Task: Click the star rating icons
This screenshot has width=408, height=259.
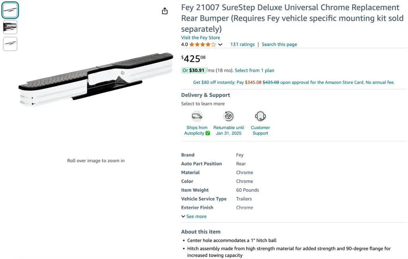Action: coord(202,45)
